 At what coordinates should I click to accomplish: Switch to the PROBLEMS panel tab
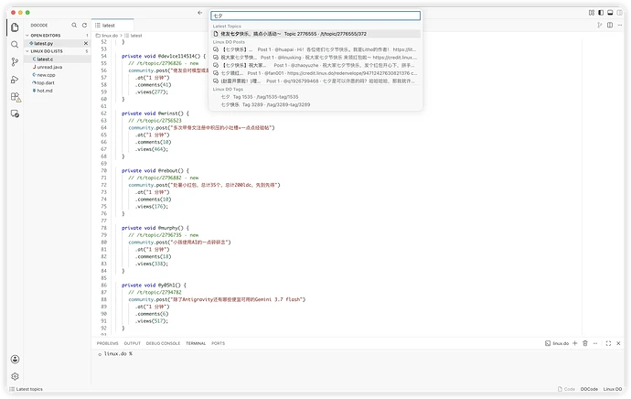pyautogui.click(x=107, y=343)
